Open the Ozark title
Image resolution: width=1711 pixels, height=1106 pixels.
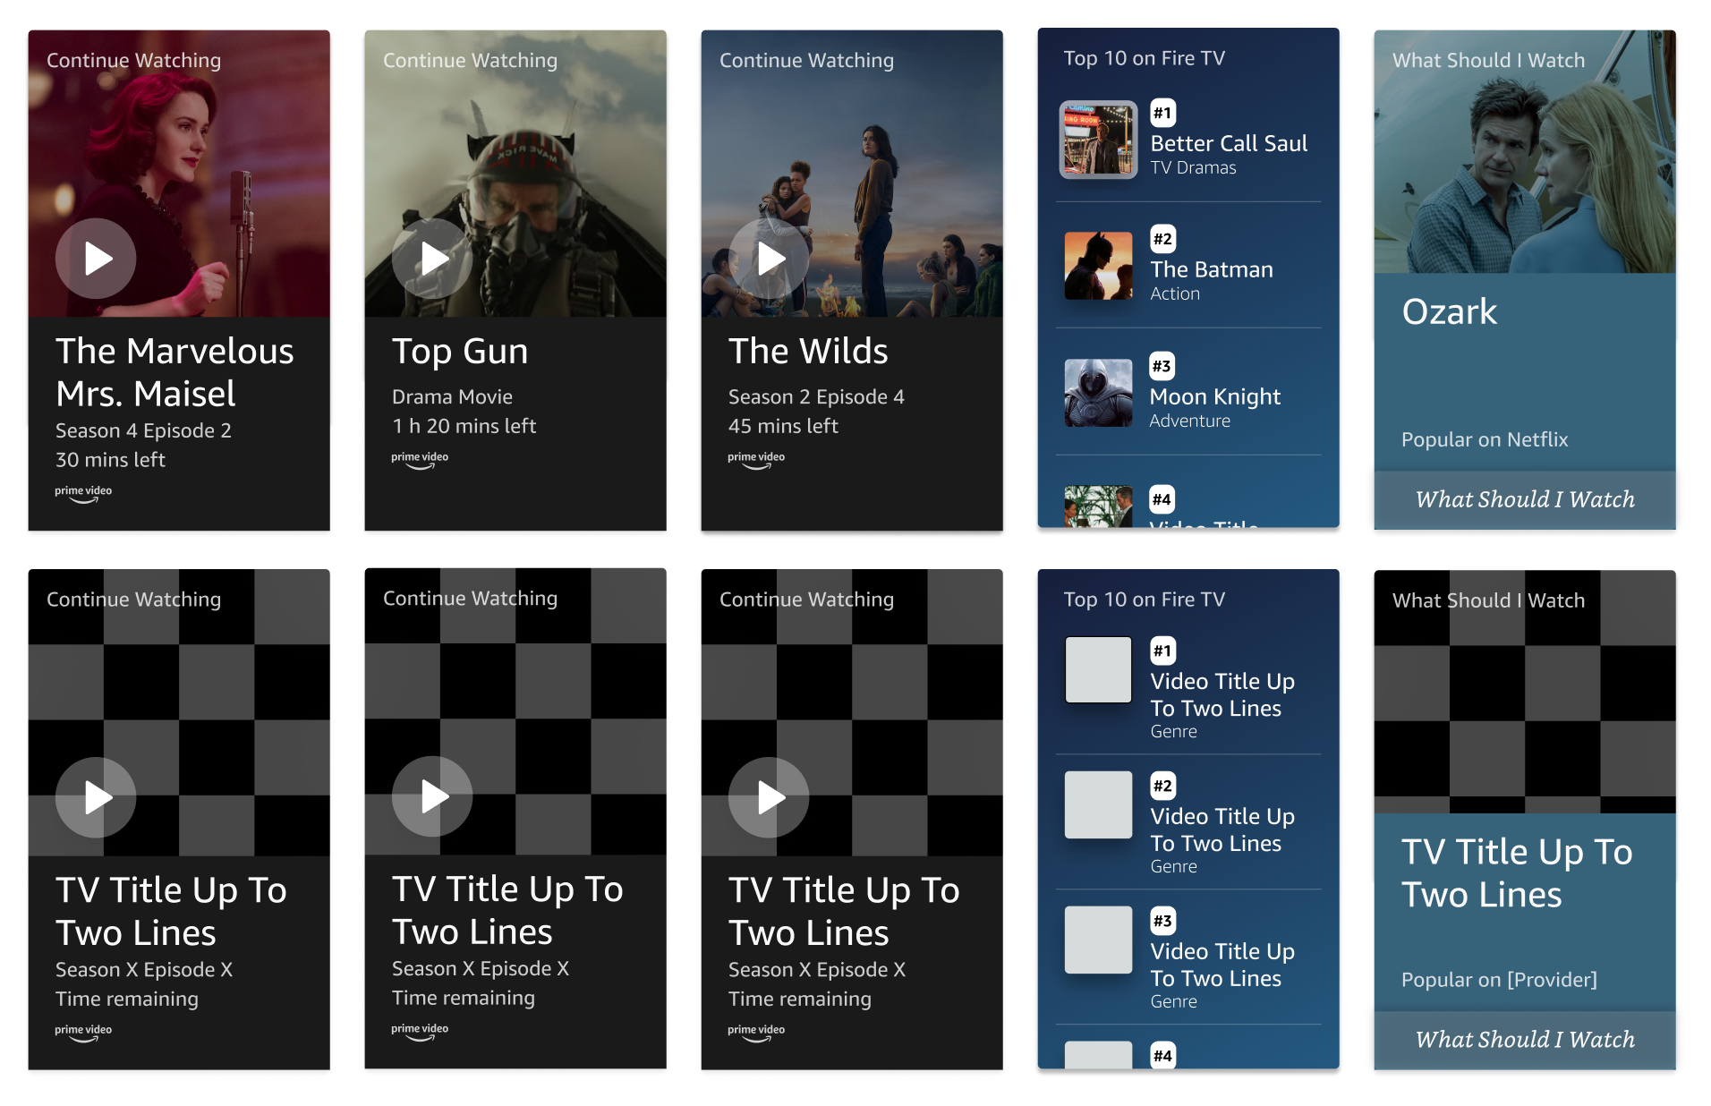[x=1449, y=311]
